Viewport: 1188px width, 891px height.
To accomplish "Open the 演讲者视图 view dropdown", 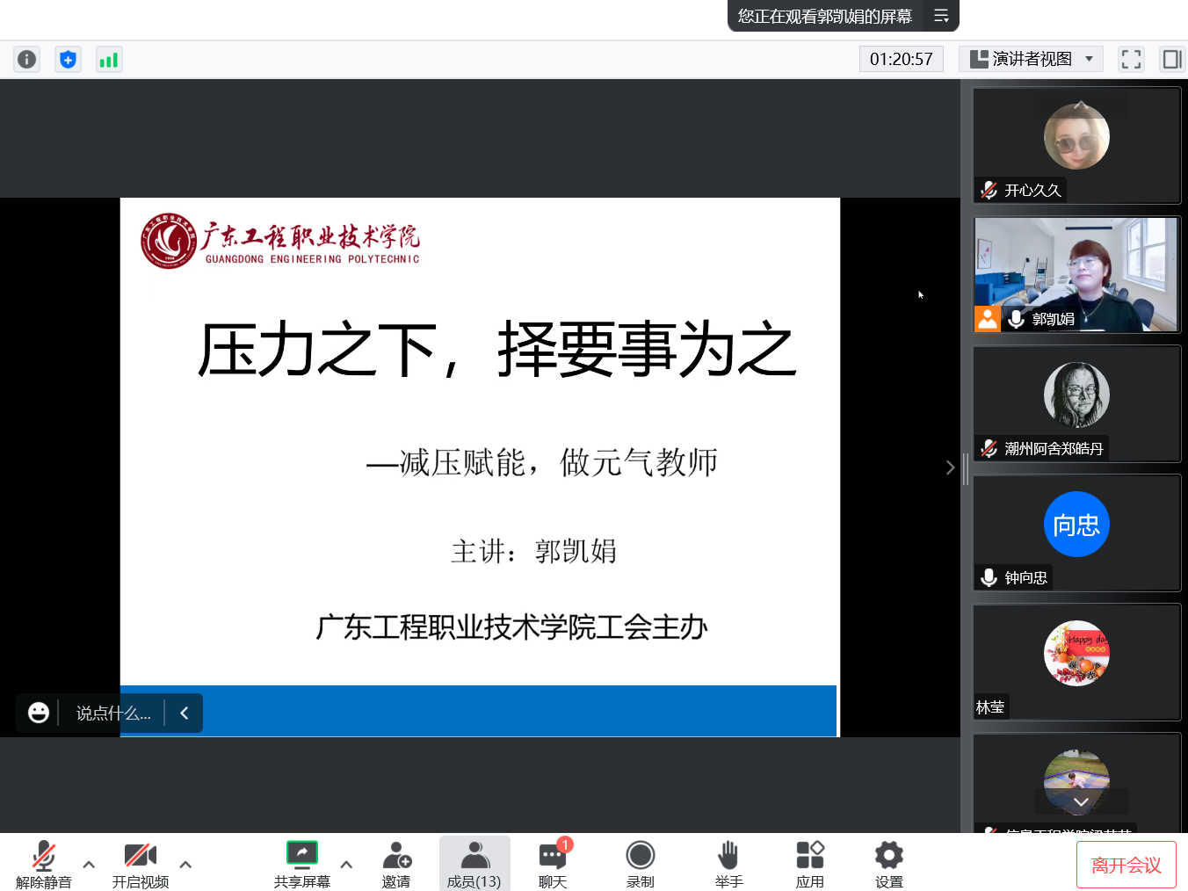I will 1031,59.
